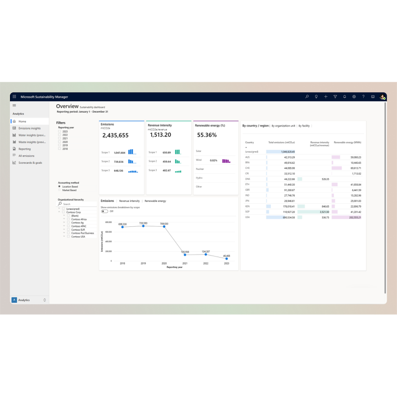
Task: Collapse the Contoso Corp hierarchy node
Action: tap(59, 212)
